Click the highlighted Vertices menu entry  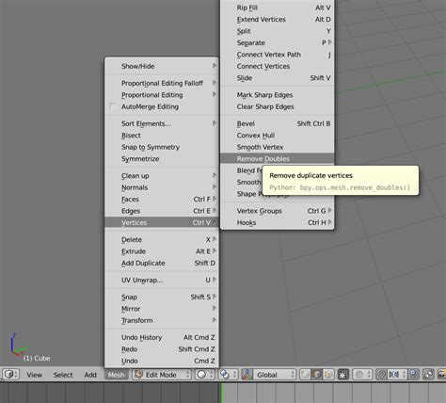162,222
